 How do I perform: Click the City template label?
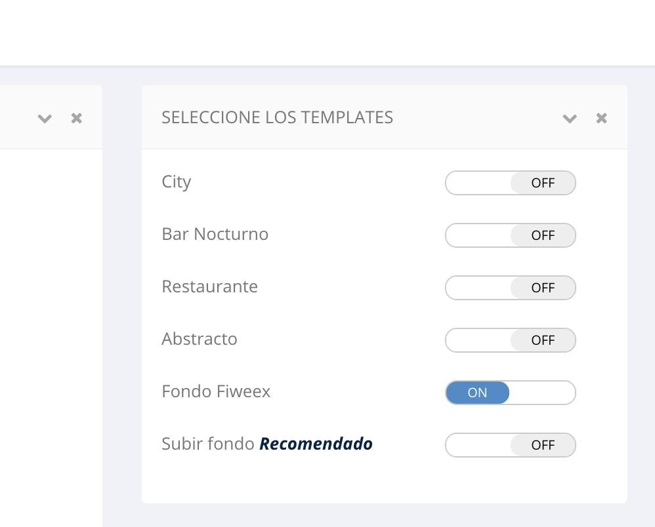(x=177, y=182)
